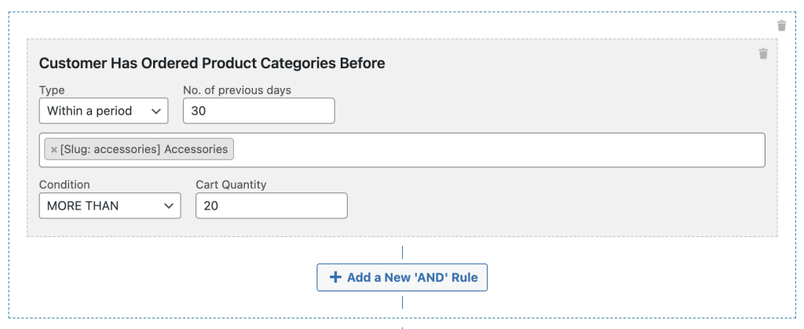Click the Cart Quantity label

click(231, 185)
